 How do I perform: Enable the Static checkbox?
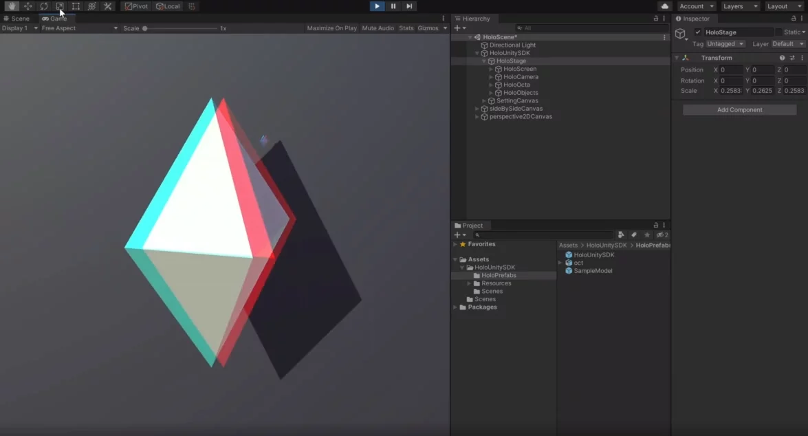click(778, 32)
